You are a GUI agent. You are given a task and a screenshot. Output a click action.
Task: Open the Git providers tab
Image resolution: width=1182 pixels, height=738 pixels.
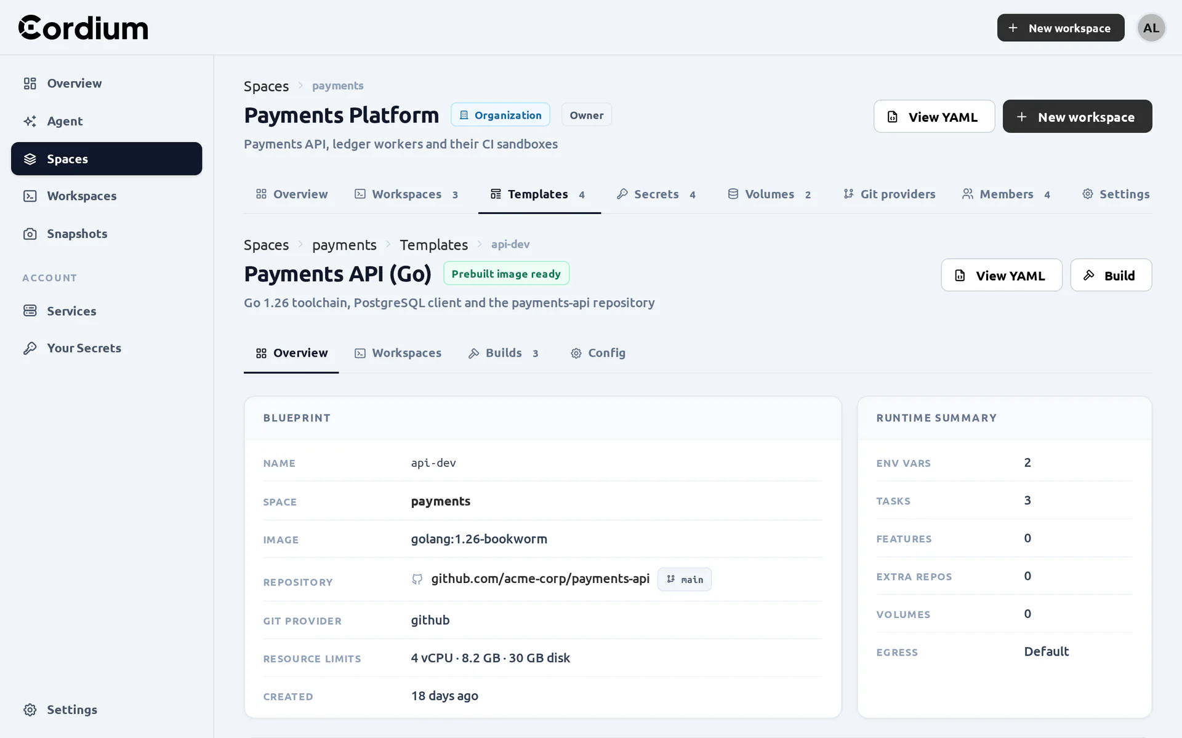tap(889, 194)
